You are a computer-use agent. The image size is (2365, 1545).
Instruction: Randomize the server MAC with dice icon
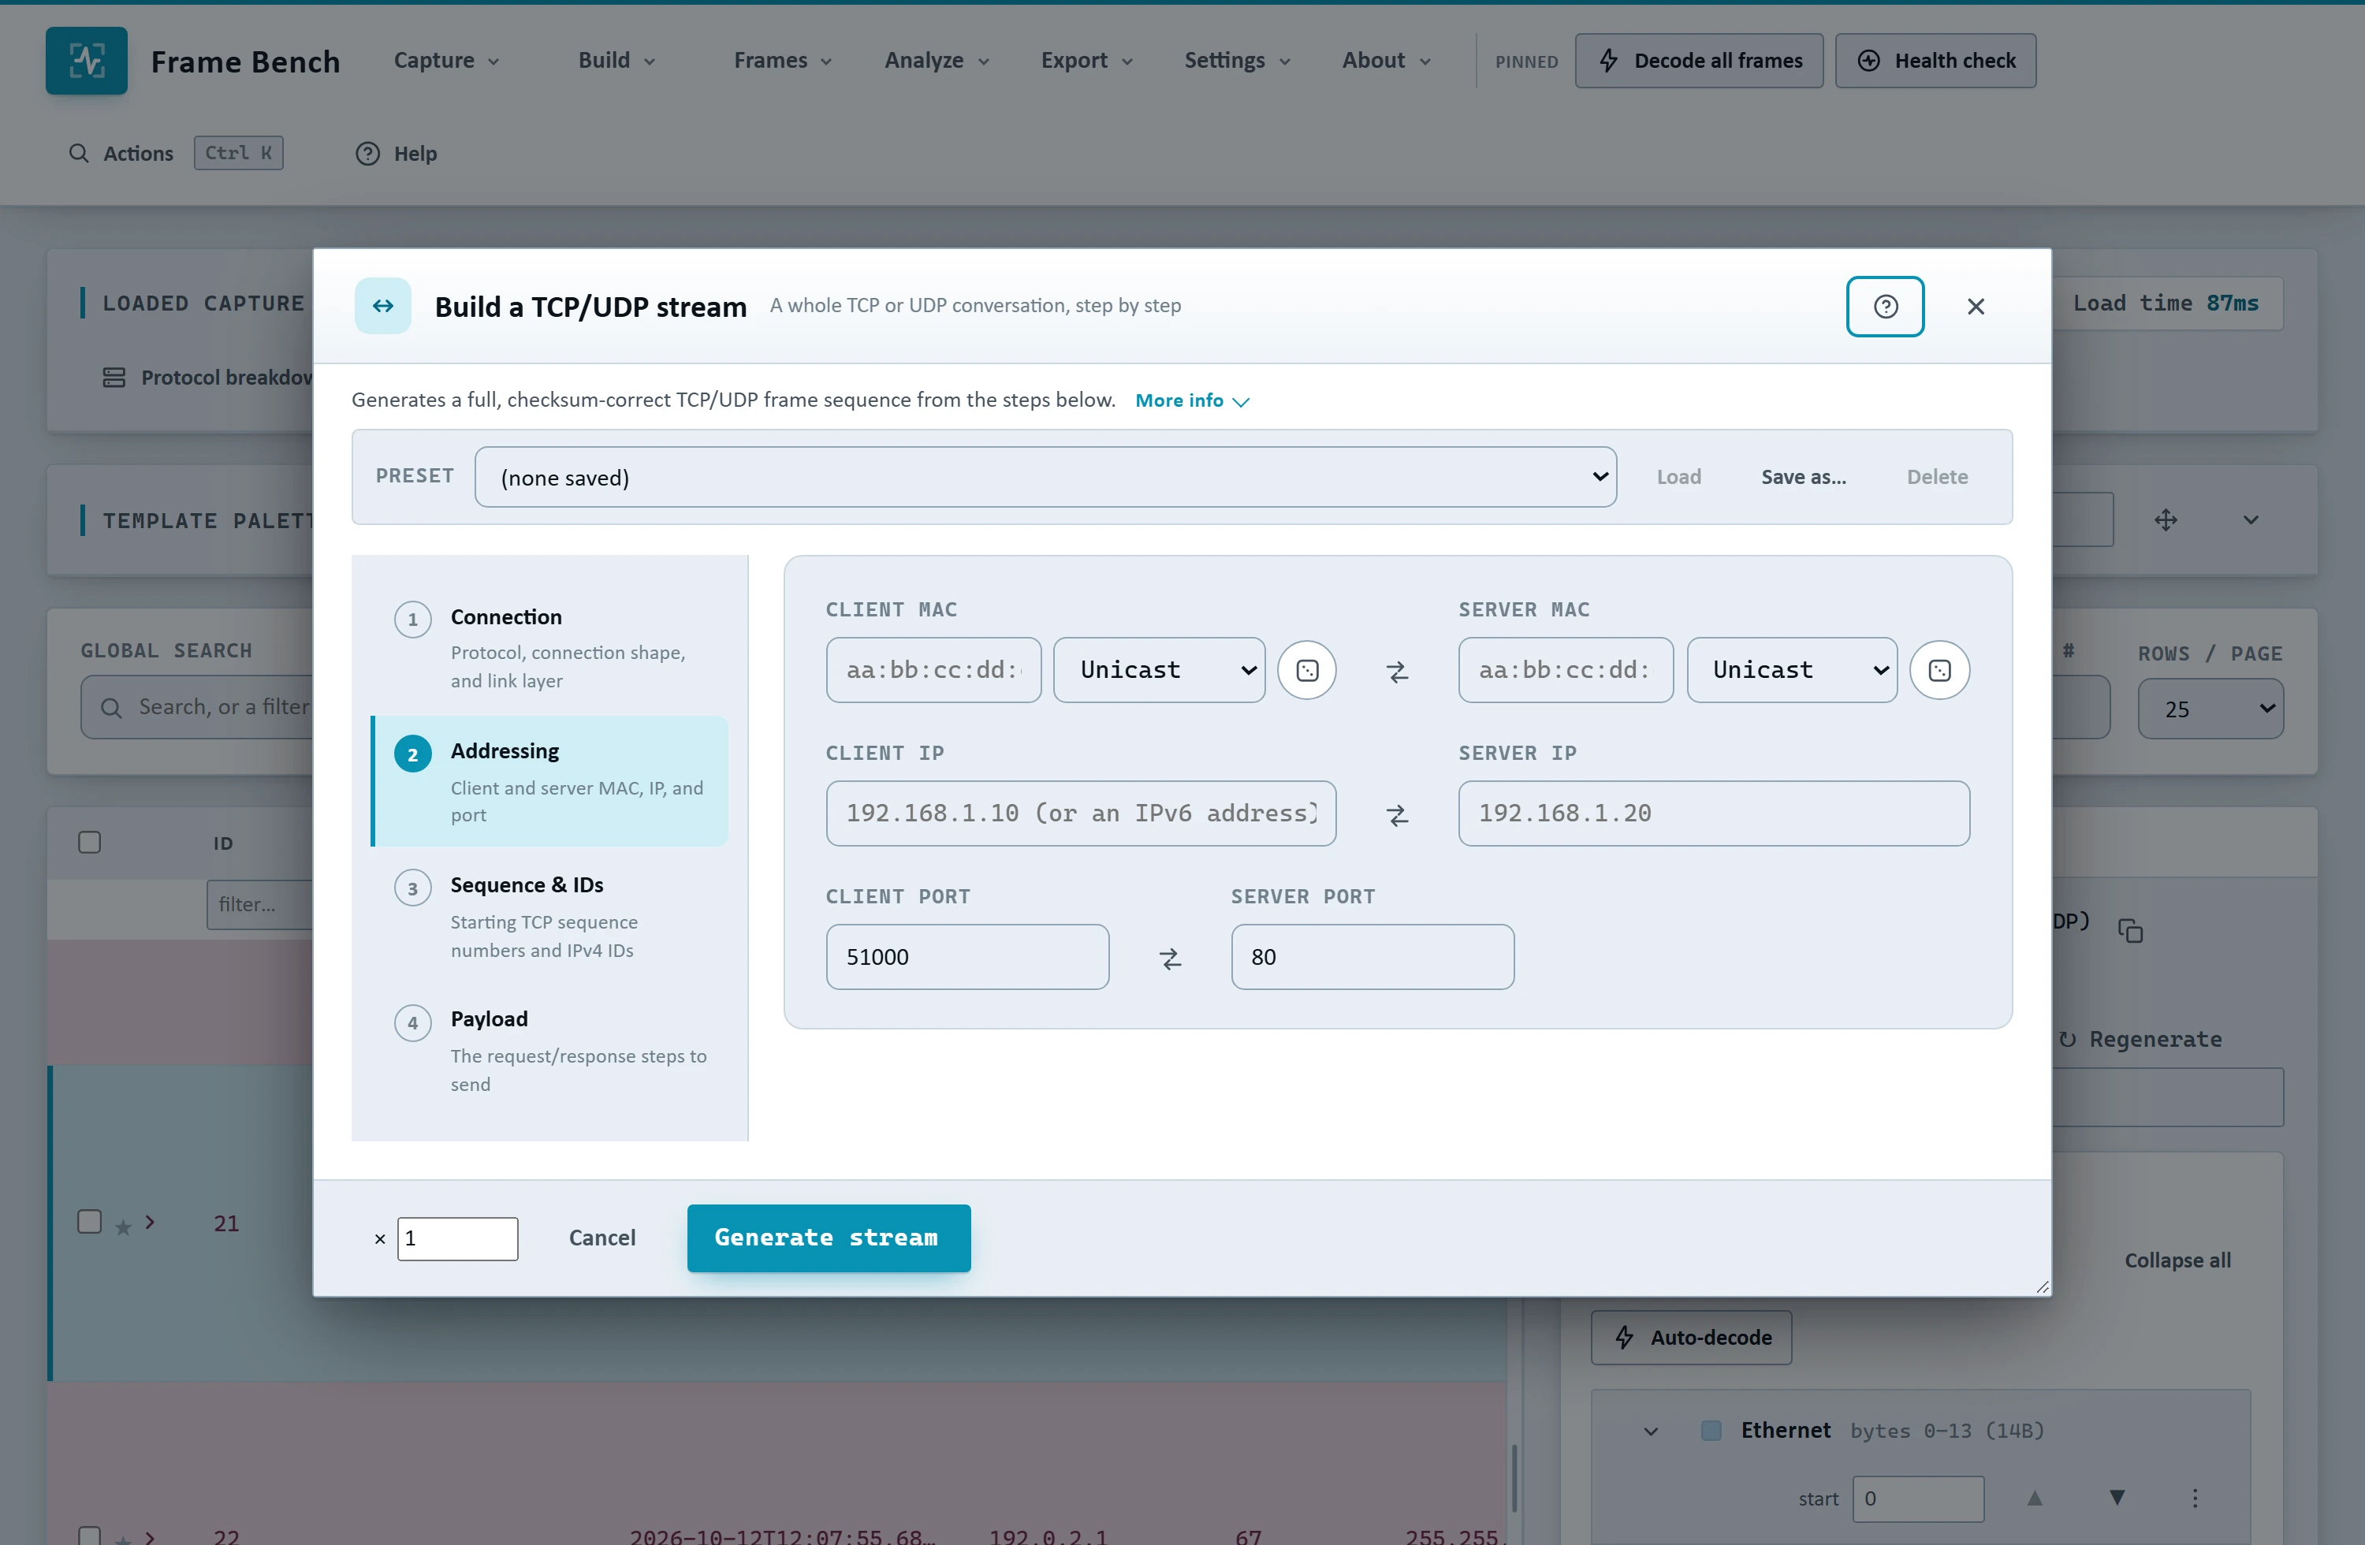(1939, 671)
